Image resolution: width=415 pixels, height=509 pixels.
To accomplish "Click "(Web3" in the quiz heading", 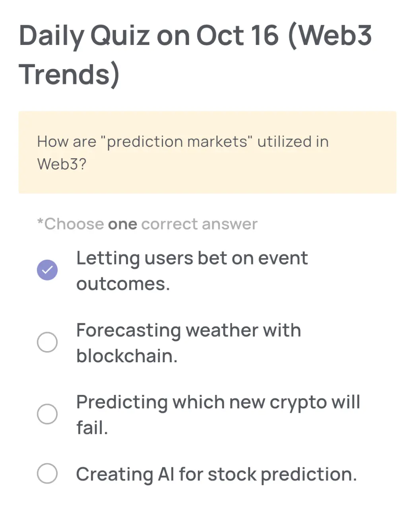I will 329,36.
